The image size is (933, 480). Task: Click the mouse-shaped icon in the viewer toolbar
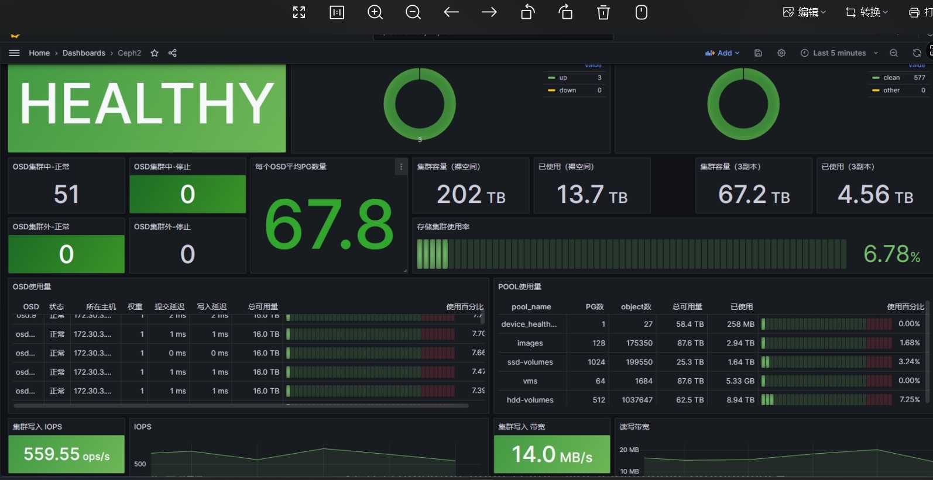[x=642, y=12]
